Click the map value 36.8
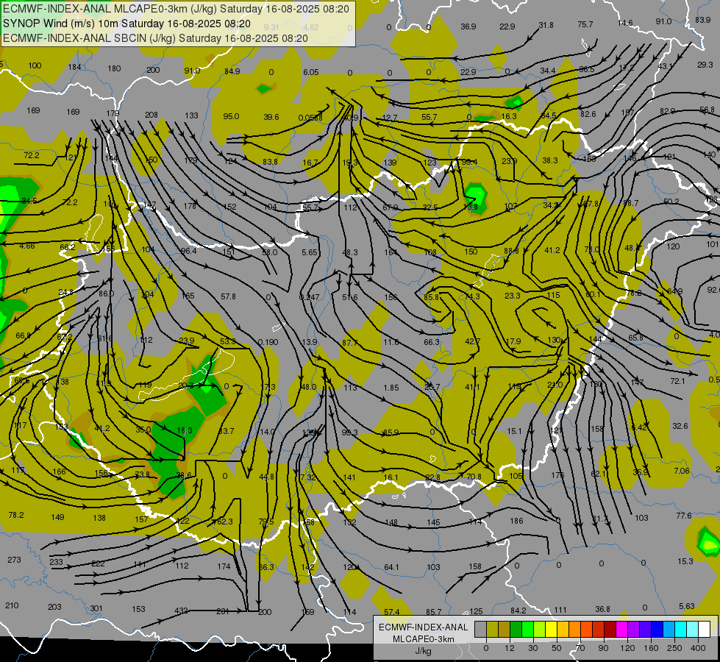 point(602,609)
